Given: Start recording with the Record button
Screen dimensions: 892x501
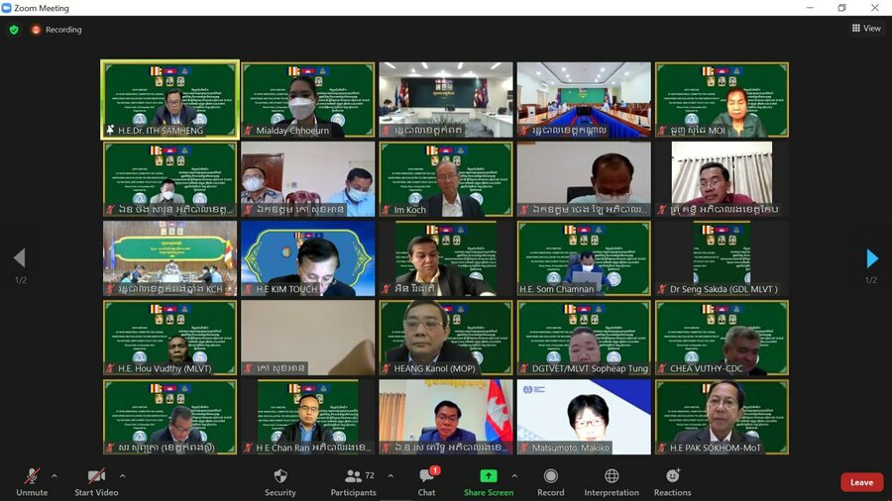Looking at the screenshot, I should pyautogui.click(x=550, y=480).
